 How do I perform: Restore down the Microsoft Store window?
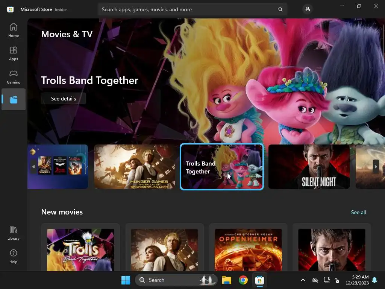[x=359, y=6]
